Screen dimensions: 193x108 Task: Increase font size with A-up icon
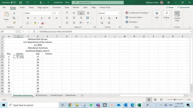coord(49,18)
